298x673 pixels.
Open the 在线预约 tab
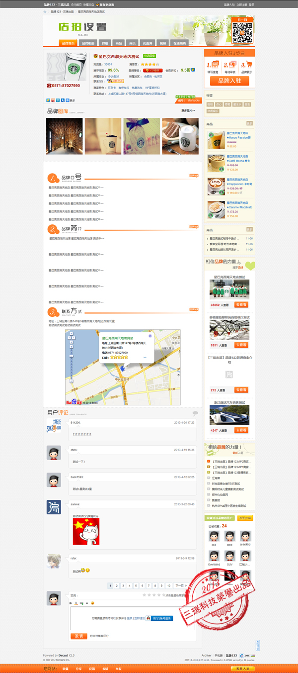click(179, 43)
